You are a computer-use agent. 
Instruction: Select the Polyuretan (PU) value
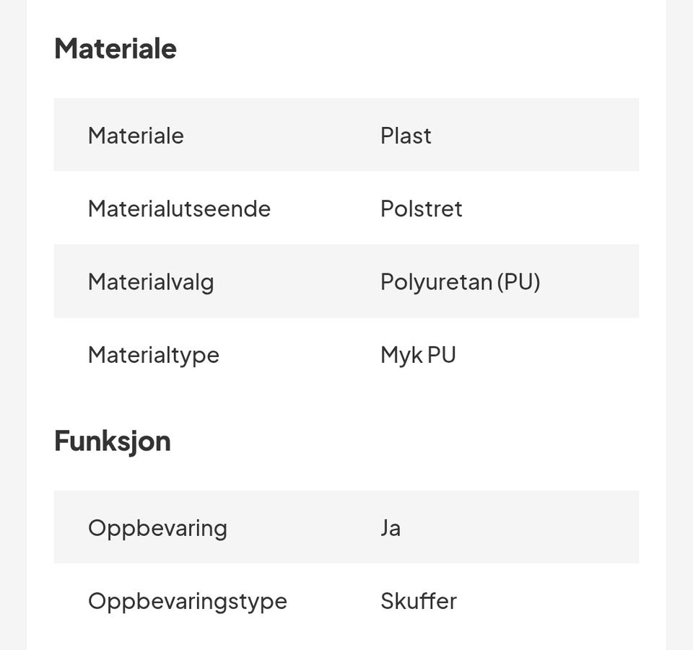460,281
